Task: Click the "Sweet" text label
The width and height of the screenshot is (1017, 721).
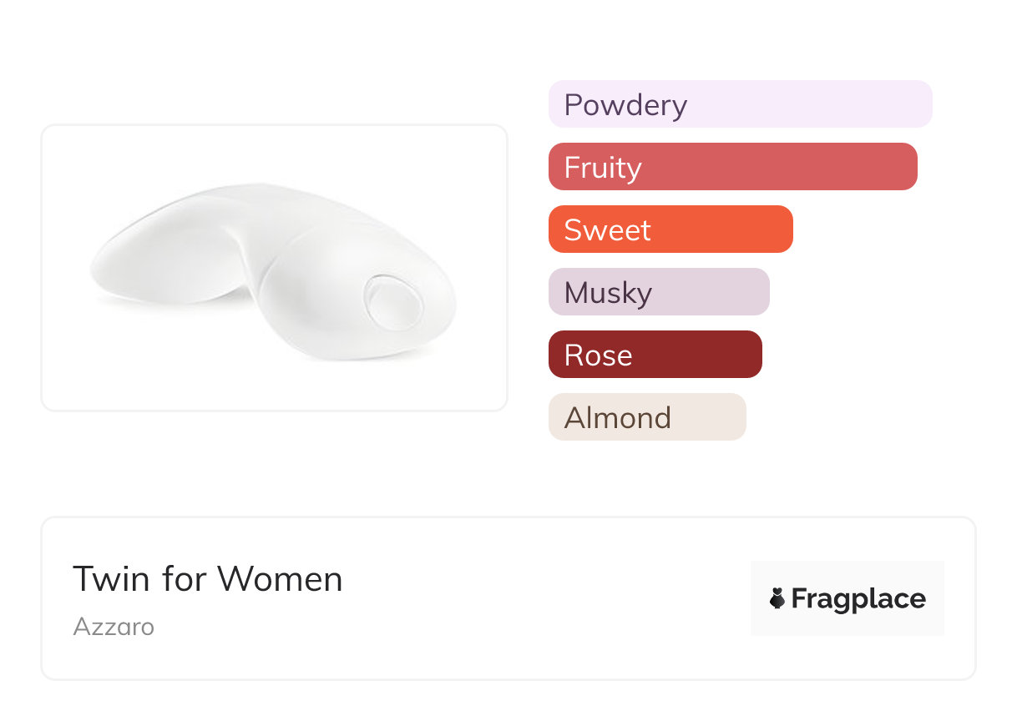Action: point(607,230)
